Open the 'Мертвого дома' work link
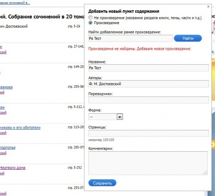The height and width of the screenshot is (196, 215). 12,168
